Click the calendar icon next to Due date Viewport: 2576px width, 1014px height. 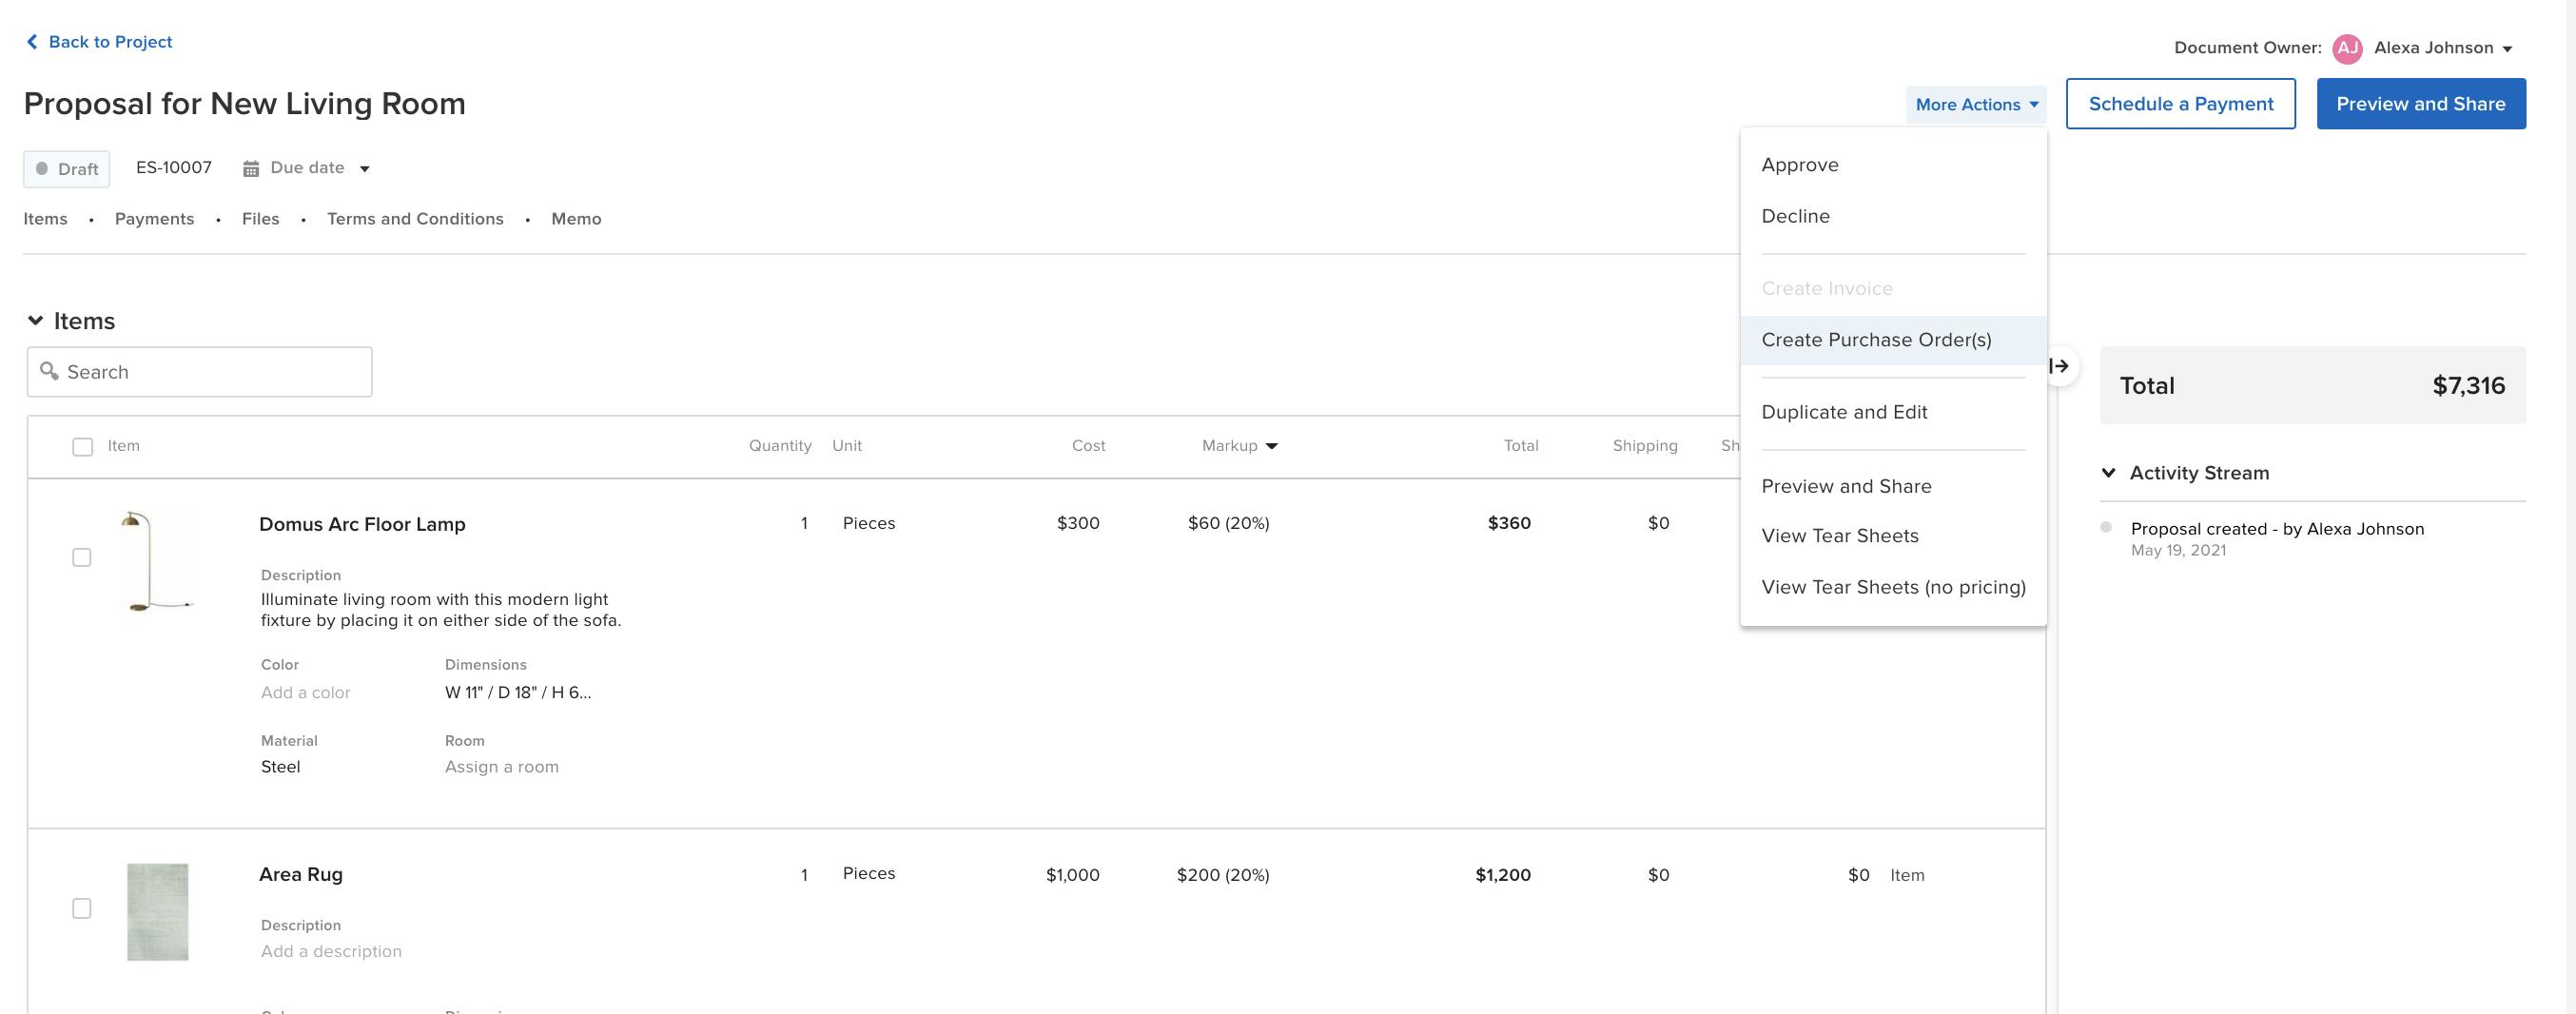[251, 167]
